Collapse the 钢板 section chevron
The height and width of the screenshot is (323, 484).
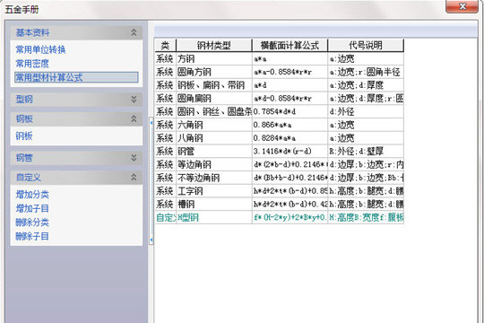(x=134, y=118)
